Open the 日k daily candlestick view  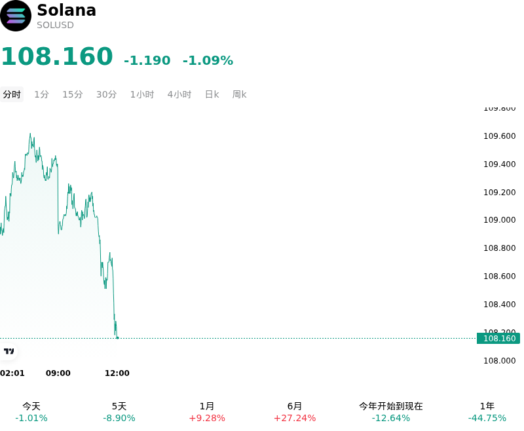click(x=212, y=94)
